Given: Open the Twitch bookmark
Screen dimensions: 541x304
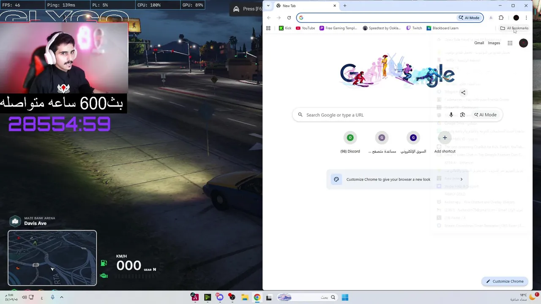Looking at the screenshot, I should pos(414,28).
